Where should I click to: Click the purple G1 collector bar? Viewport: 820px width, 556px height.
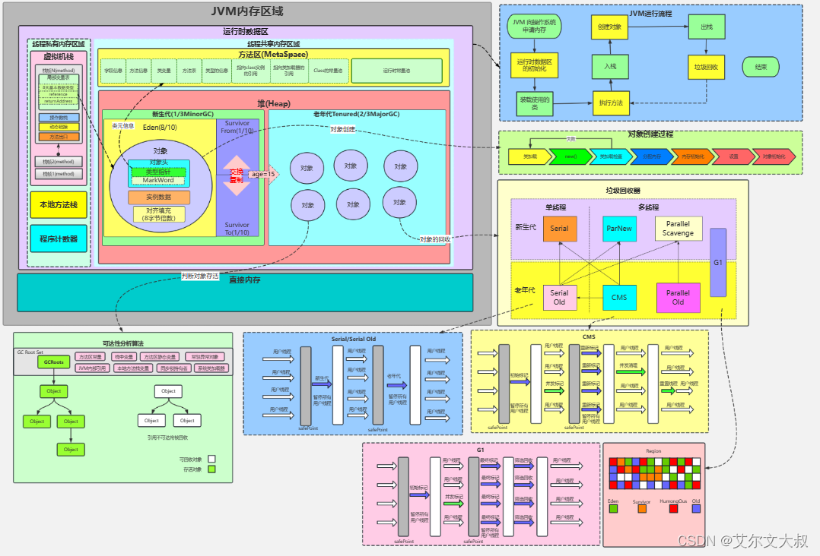(x=718, y=262)
